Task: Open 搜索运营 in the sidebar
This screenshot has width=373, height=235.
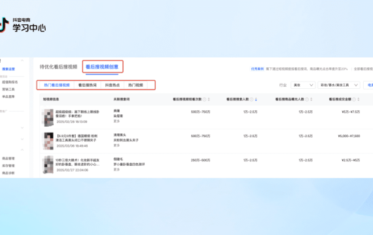Action: [x=9, y=69]
